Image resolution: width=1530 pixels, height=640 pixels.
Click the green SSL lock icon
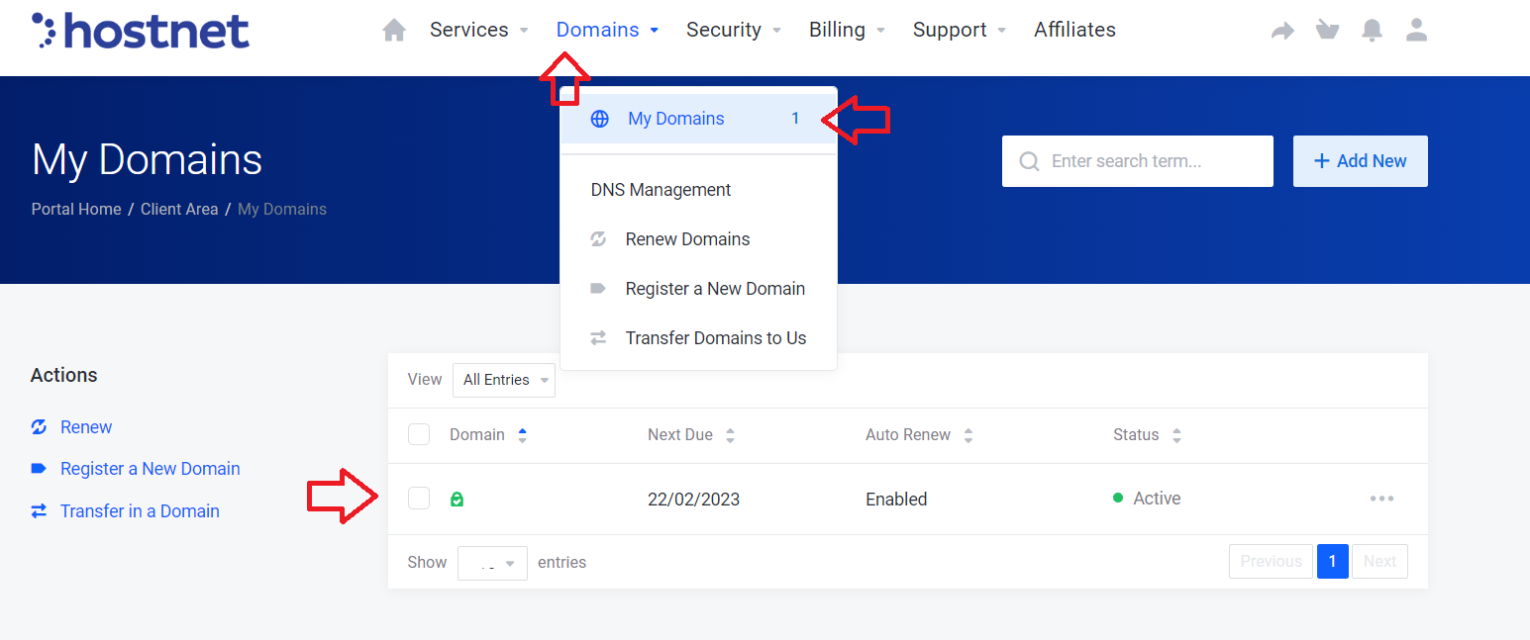tap(457, 500)
